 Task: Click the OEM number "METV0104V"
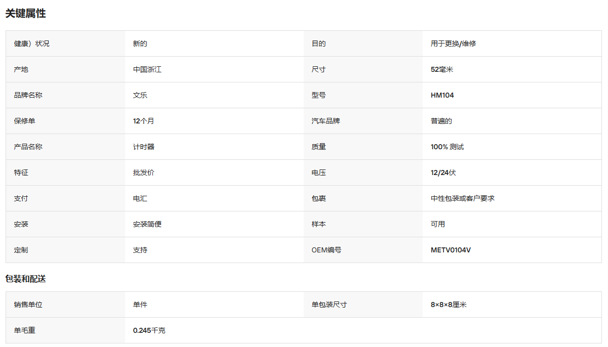tap(451, 250)
